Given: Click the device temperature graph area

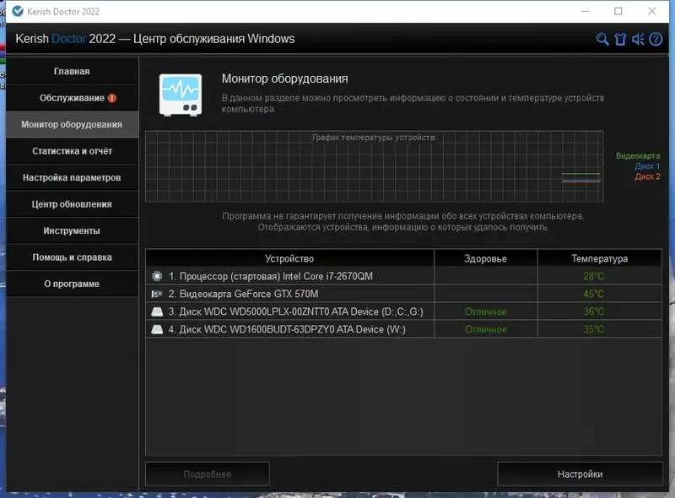Looking at the screenshot, I should coord(374,166).
